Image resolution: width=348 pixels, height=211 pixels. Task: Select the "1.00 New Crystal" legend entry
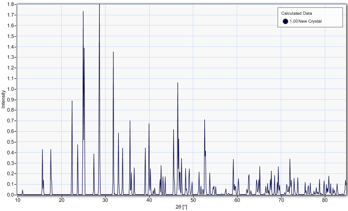(x=305, y=21)
